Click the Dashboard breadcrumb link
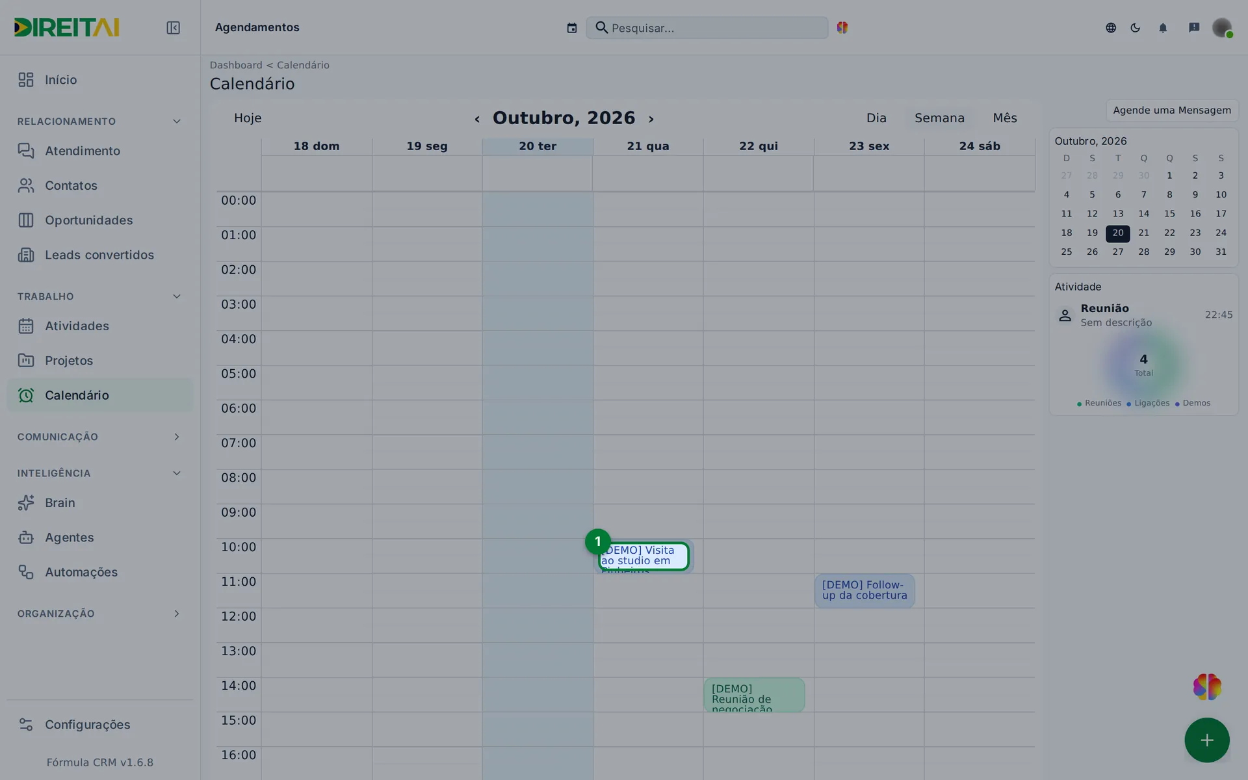1248x780 pixels. point(236,65)
